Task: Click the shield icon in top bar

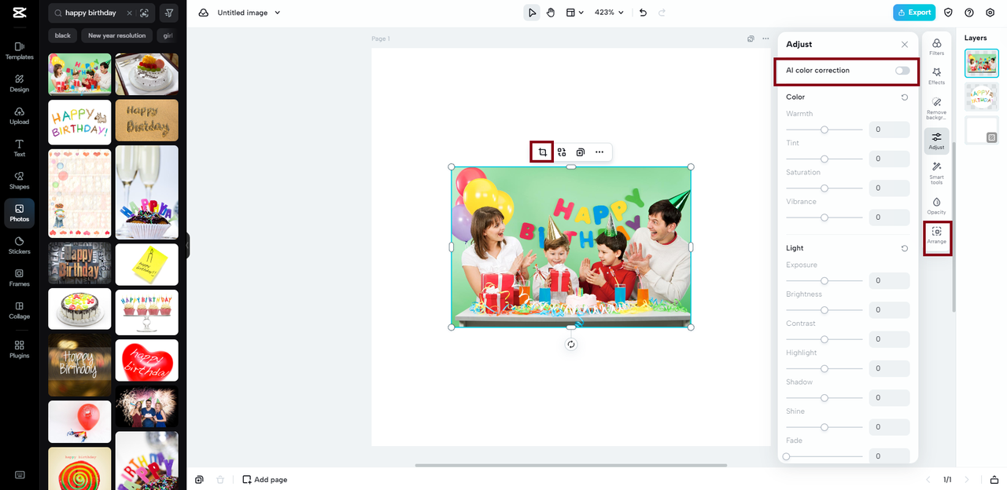Action: [x=948, y=13]
